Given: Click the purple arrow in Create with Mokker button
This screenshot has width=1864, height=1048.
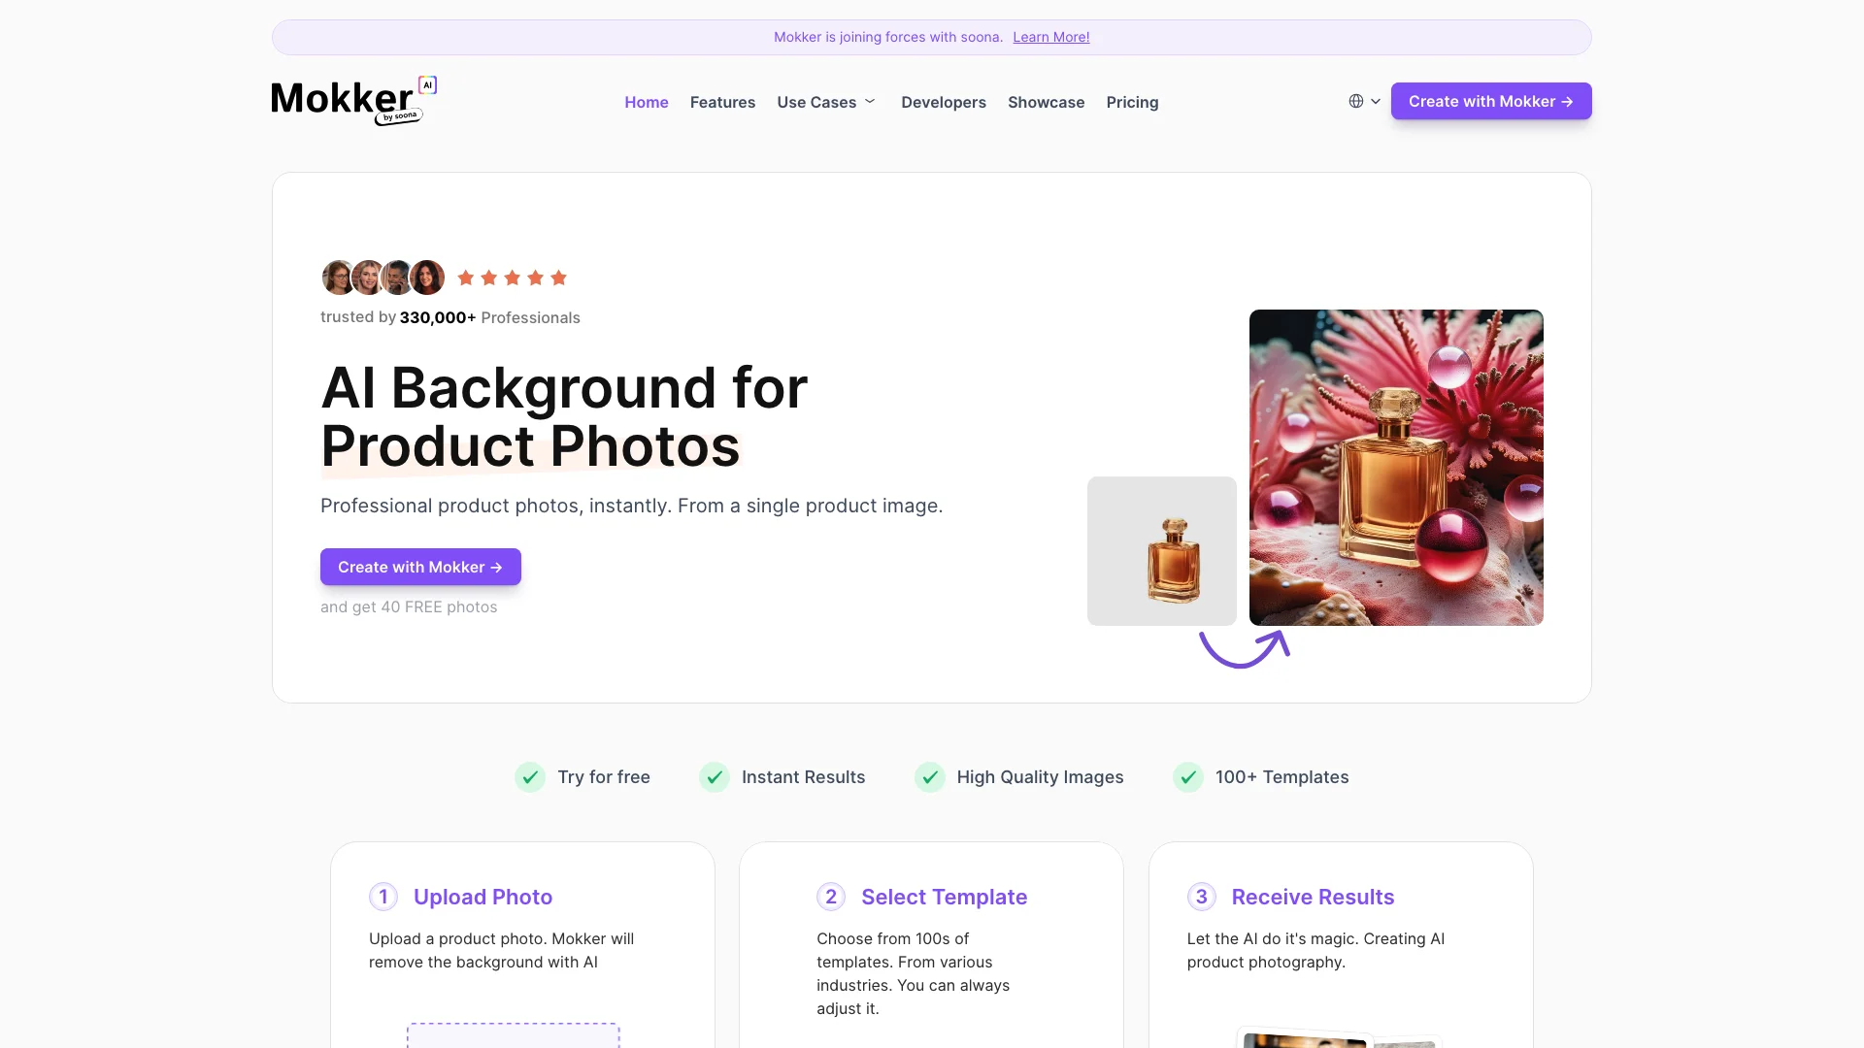Looking at the screenshot, I should [1568, 101].
